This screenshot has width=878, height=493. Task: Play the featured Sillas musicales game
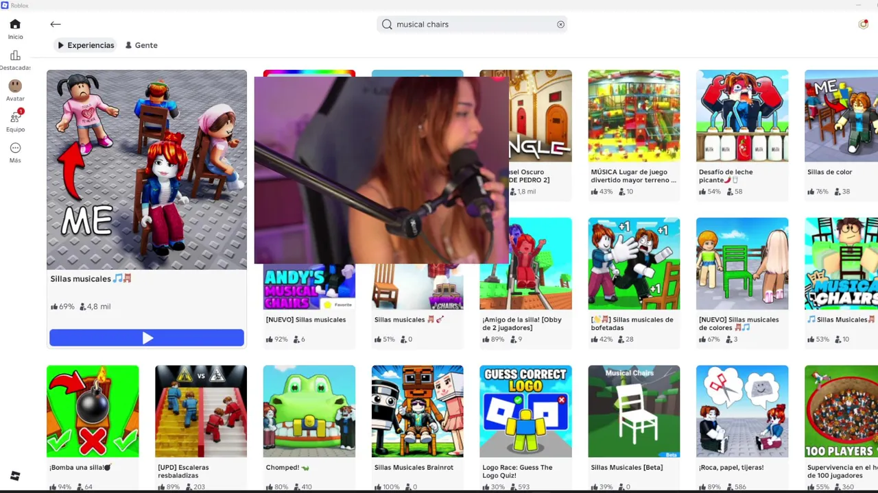coord(147,338)
